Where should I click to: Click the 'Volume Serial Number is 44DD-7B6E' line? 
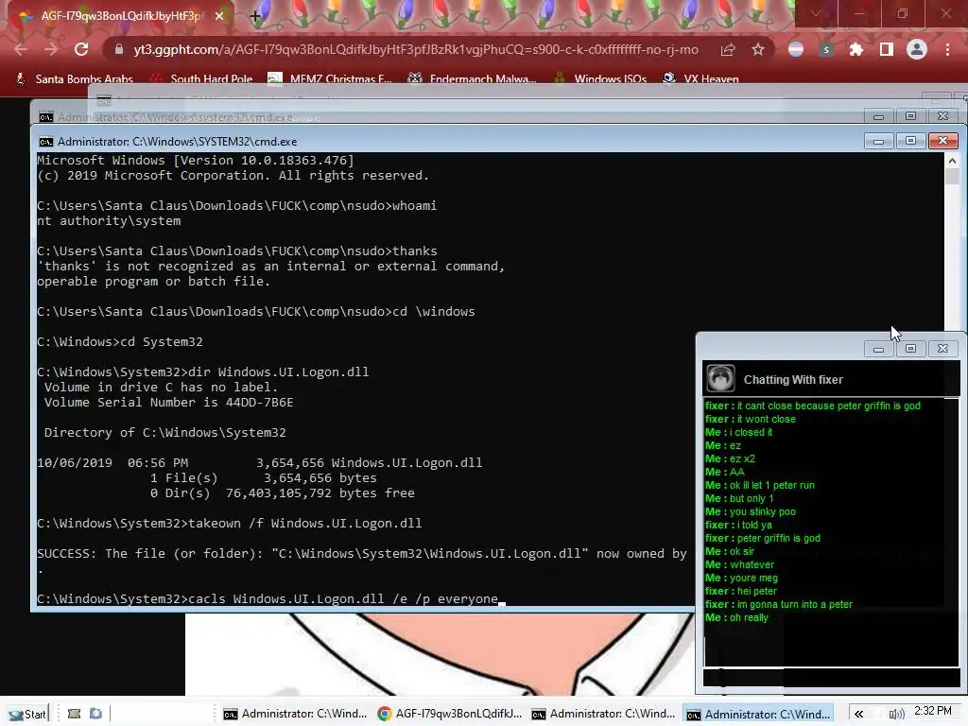(168, 403)
